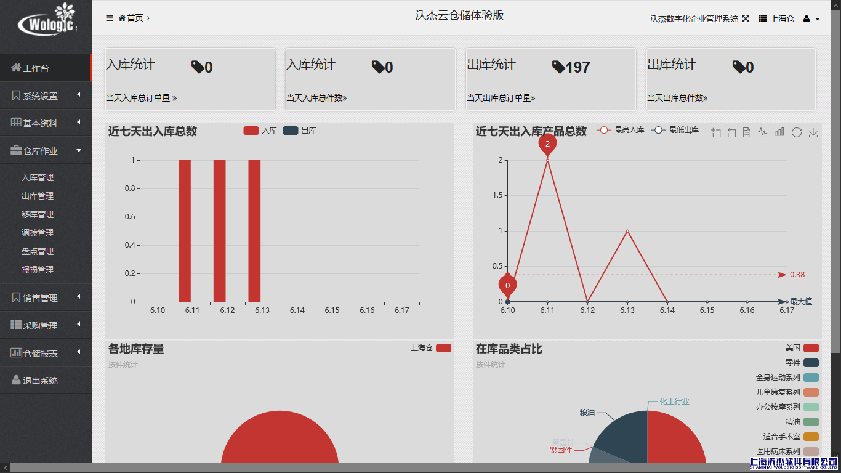Image resolution: width=841 pixels, height=473 pixels.
Task: Toggle the 美国 legend item
Action: (x=802, y=348)
